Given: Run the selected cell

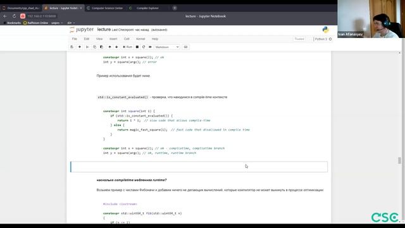Looking at the screenshot, I should pyautogui.click(x=127, y=47).
